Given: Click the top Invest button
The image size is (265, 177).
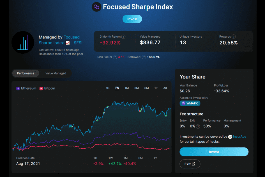Looking at the screenshot, I should [x=132, y=19].
